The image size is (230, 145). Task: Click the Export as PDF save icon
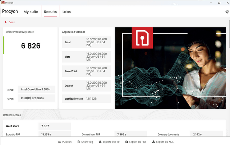tap(126, 142)
